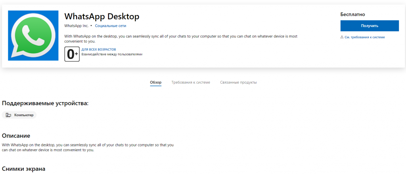Go to the Связанные продукты tab
406x174 pixels.
tap(238, 82)
